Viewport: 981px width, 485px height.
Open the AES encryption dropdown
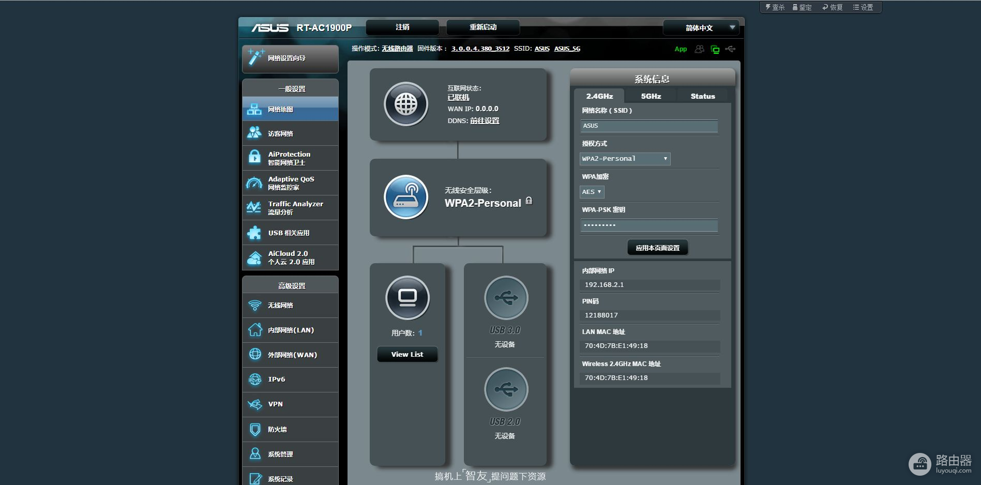(592, 192)
